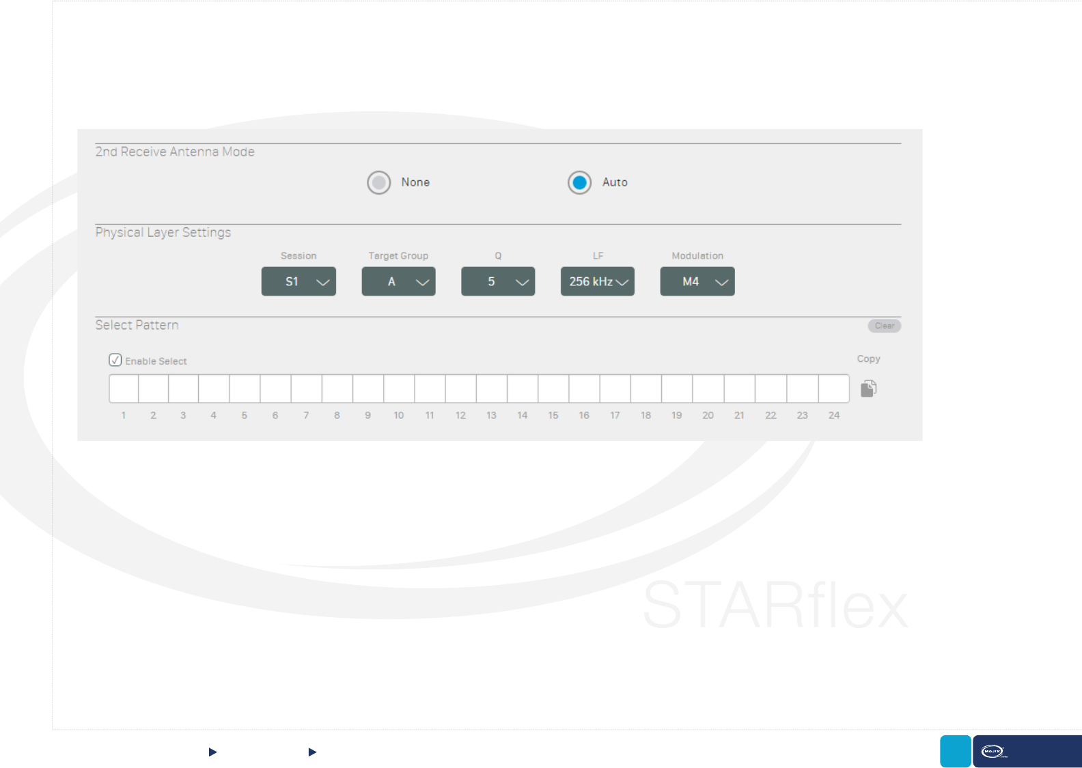Click pattern box number 20

point(708,388)
